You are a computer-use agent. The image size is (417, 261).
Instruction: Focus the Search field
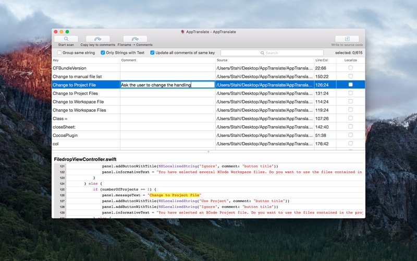click(x=272, y=53)
